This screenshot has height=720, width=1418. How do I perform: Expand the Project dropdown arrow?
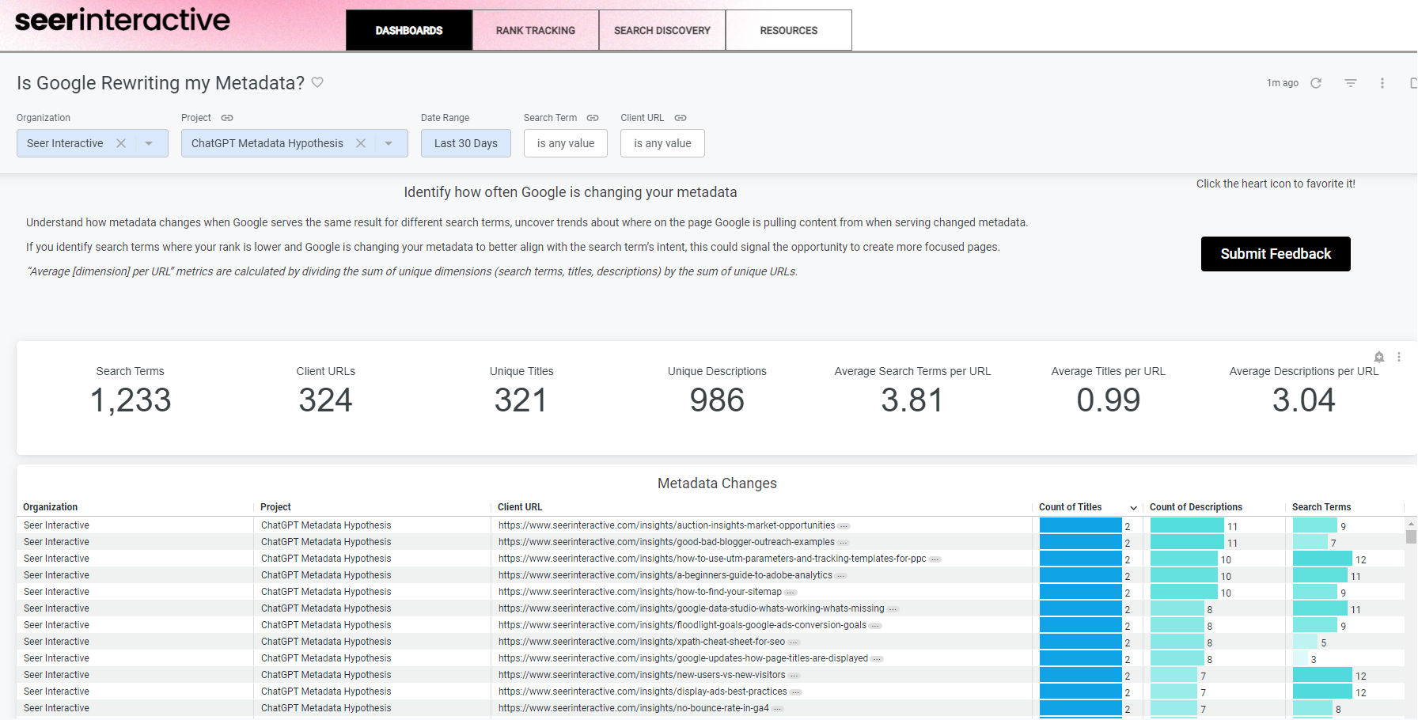[389, 143]
